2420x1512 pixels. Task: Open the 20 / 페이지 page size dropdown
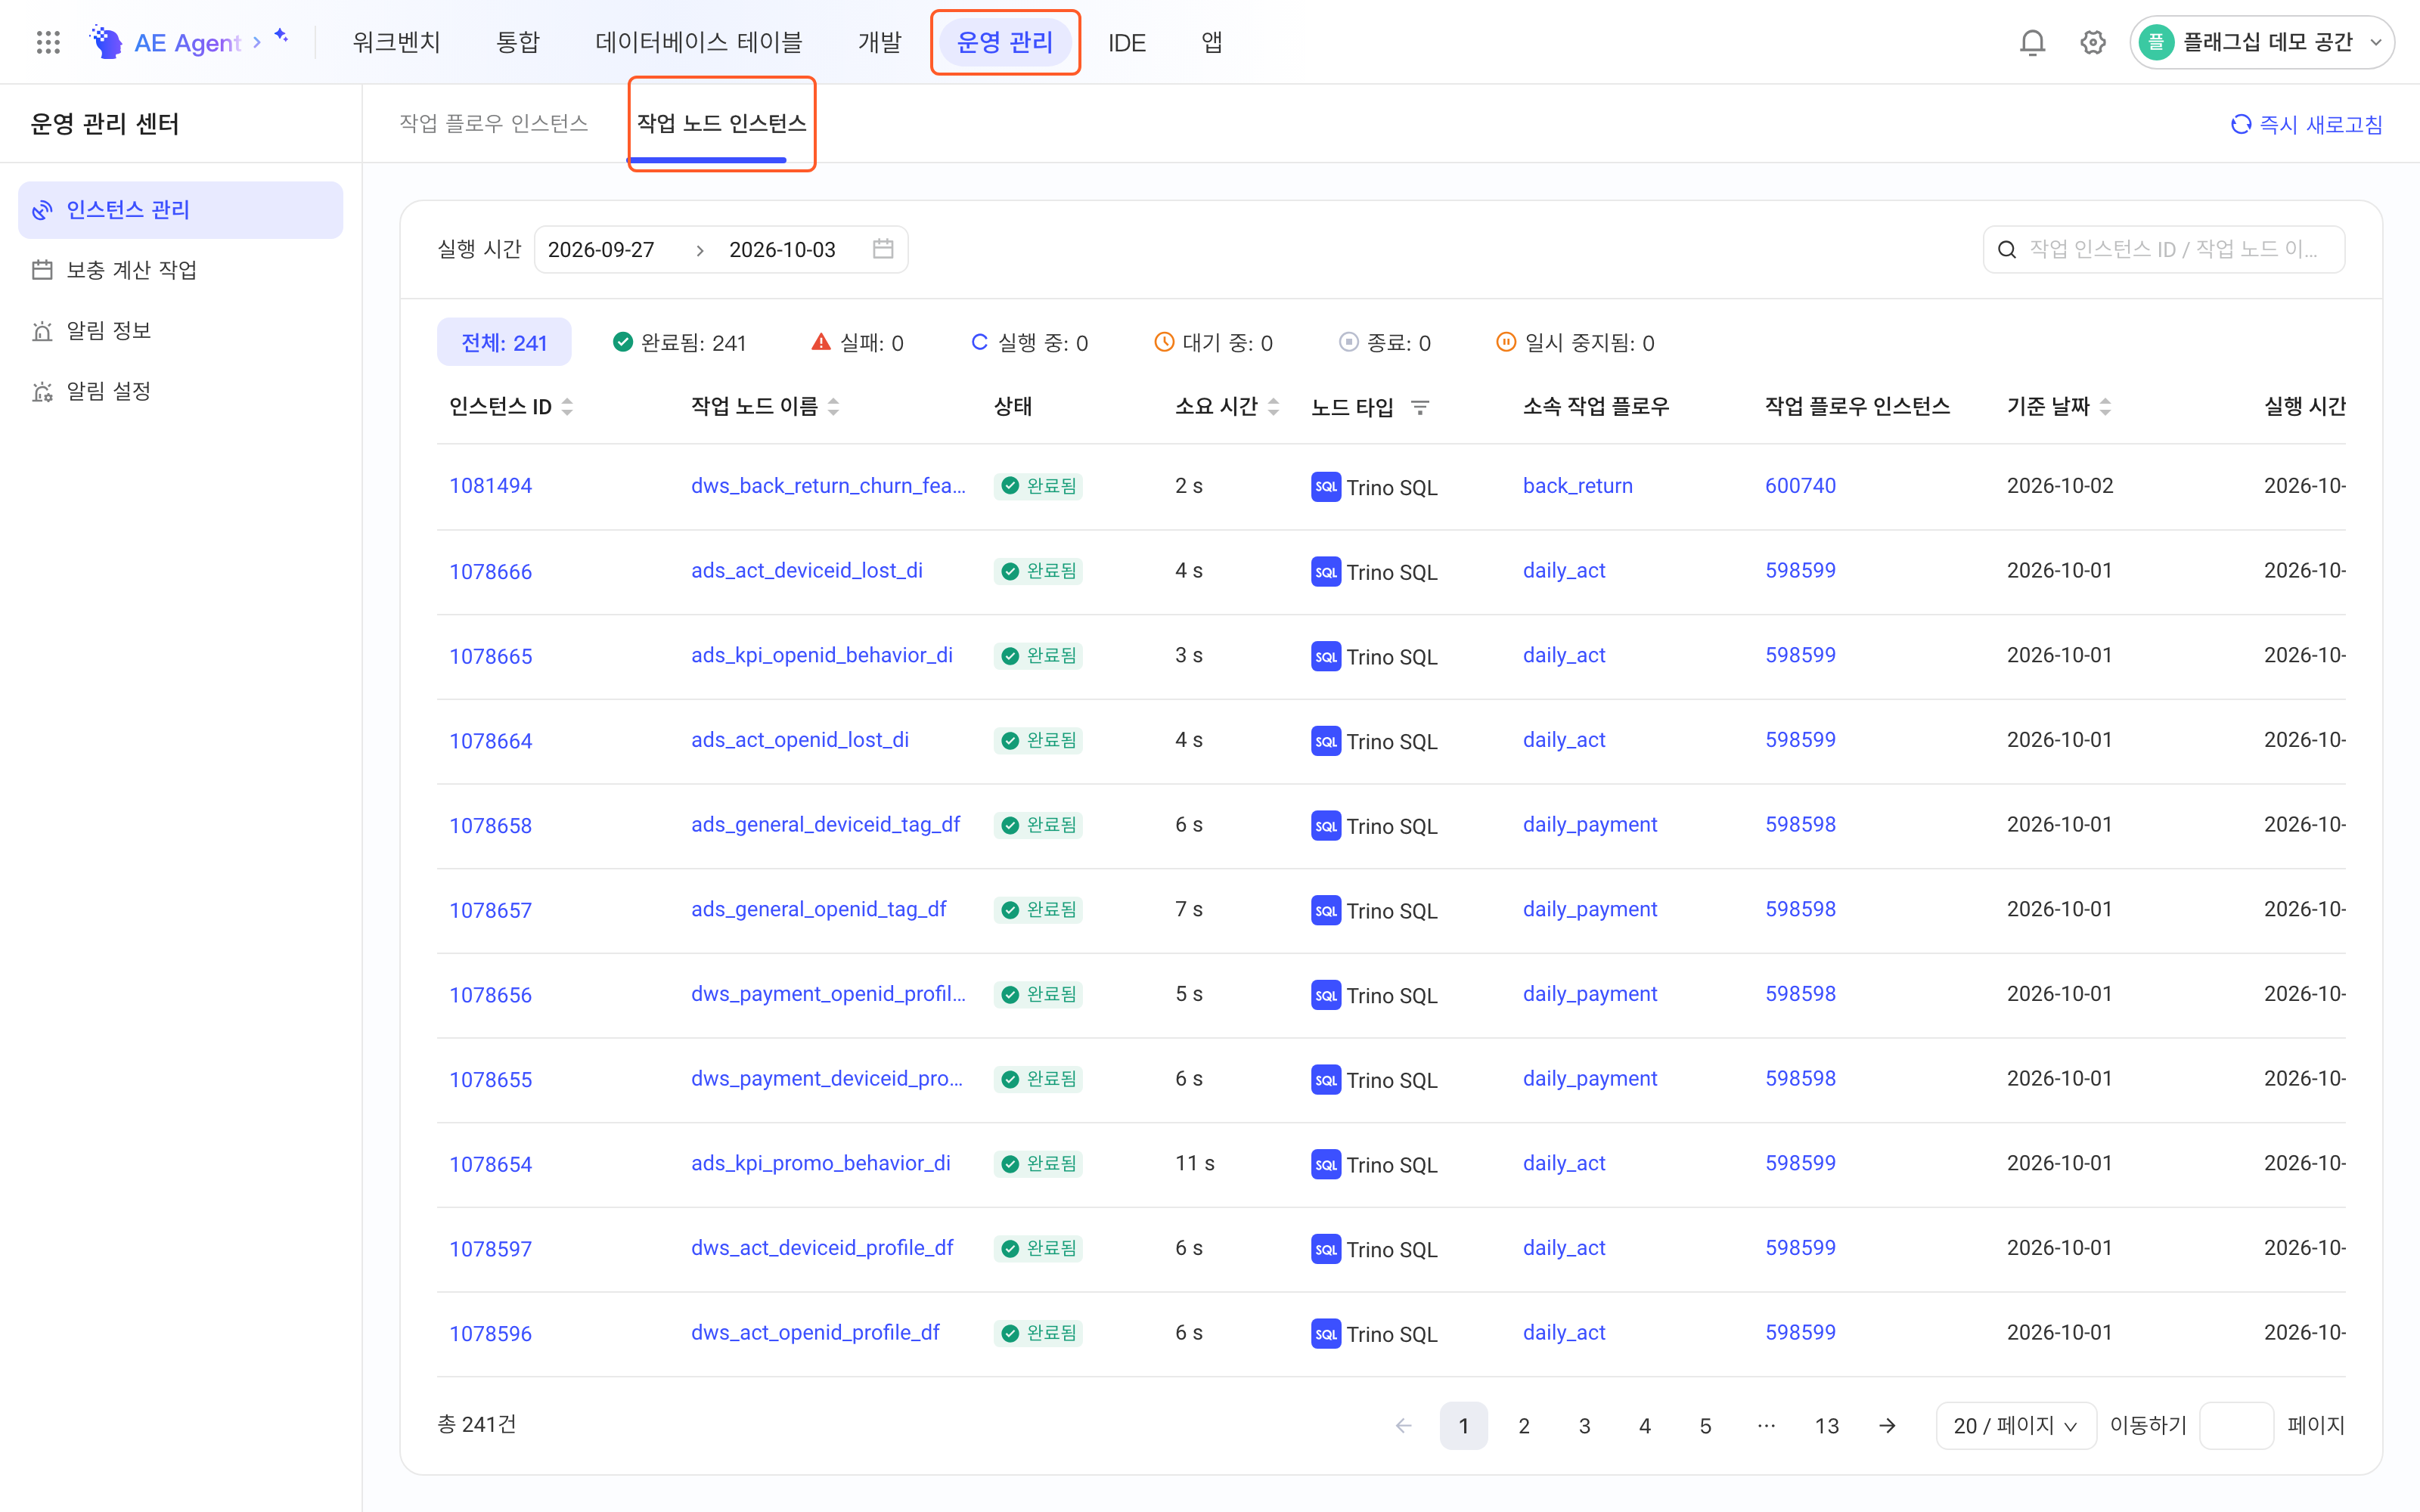pos(2015,1425)
